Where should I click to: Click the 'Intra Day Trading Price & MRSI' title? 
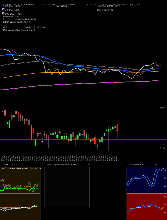(68, 165)
